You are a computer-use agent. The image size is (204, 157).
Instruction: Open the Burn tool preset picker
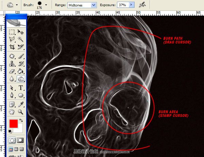pos(10,5)
